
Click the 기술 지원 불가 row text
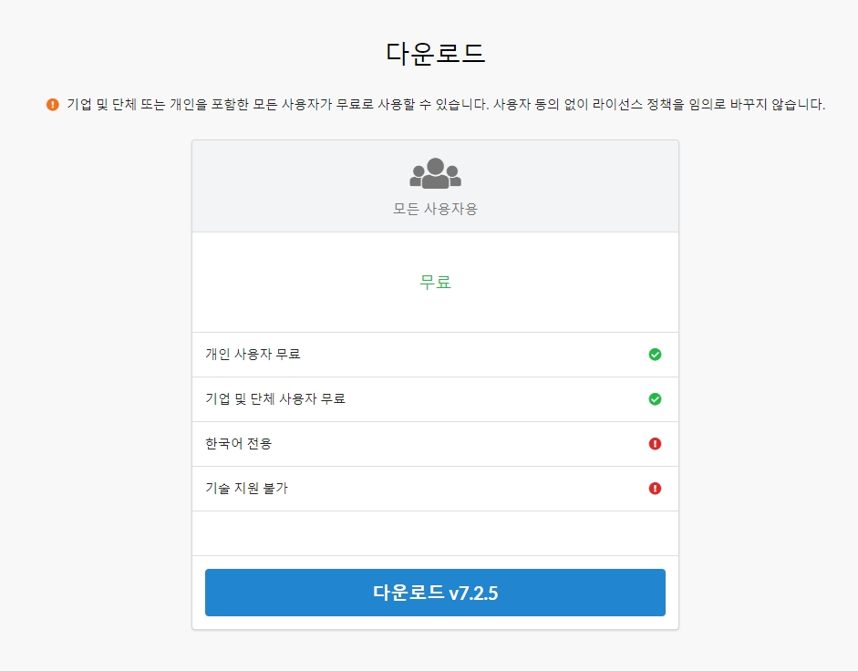[246, 488]
